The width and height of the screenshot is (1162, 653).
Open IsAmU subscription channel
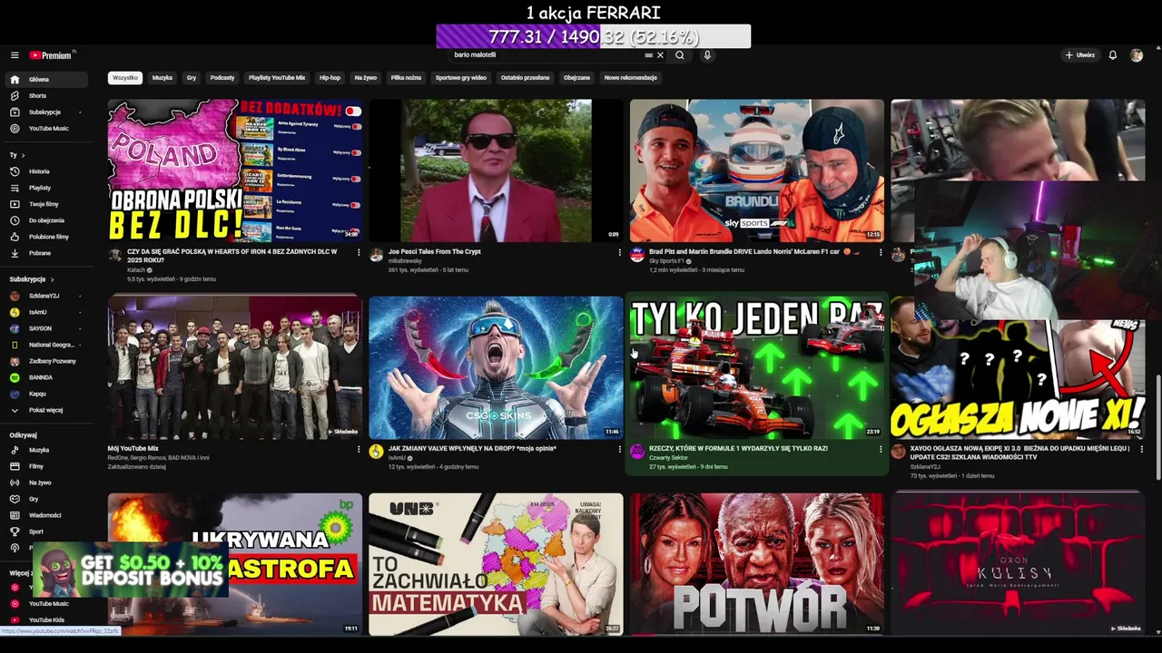[x=45, y=312]
